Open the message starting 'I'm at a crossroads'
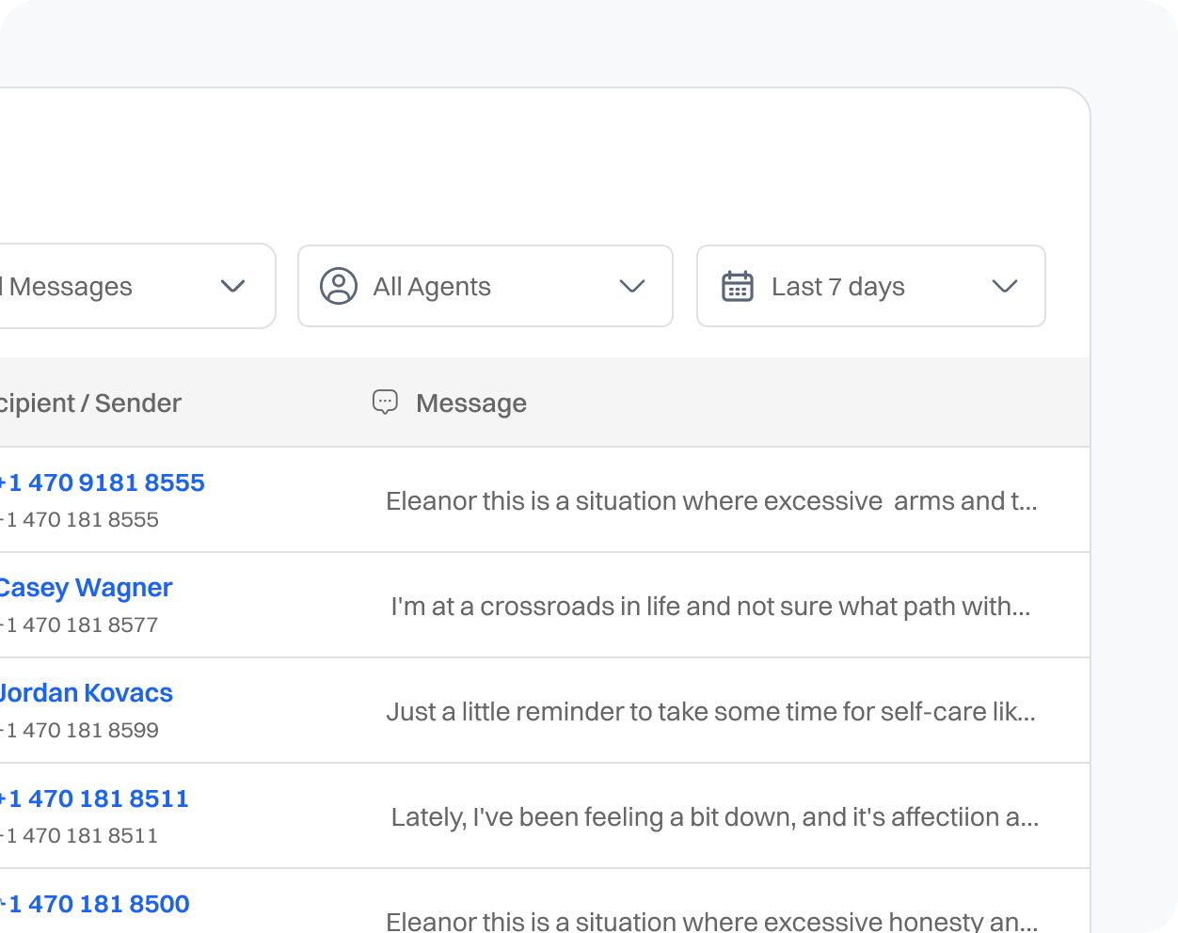Screen dimensions: 1178x933 coord(711,606)
